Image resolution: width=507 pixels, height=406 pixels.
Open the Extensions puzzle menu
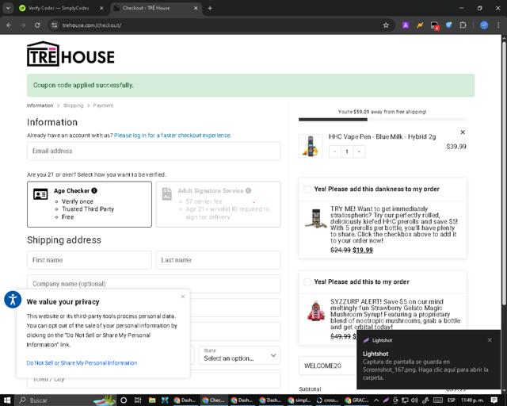tap(463, 25)
